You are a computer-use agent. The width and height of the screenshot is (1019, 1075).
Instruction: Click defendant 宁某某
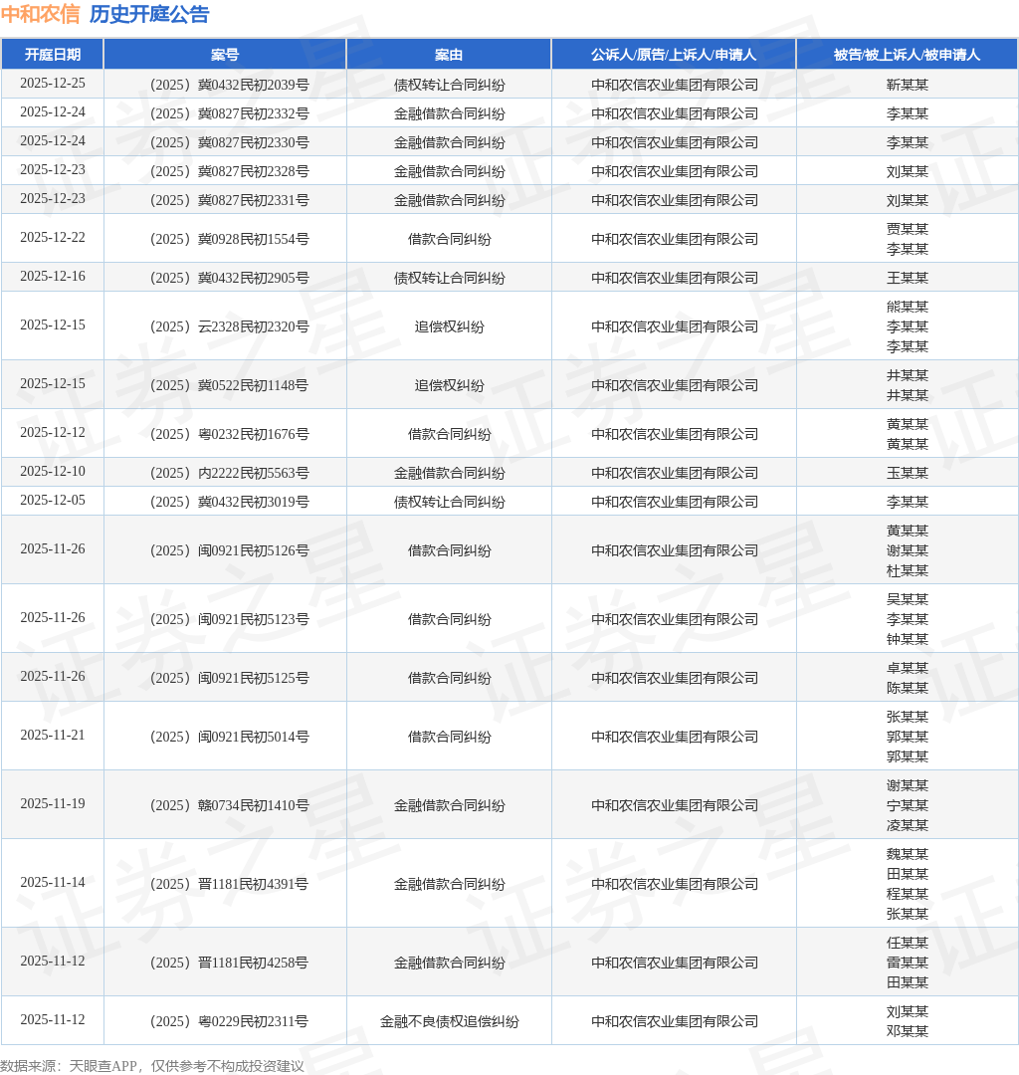click(908, 805)
